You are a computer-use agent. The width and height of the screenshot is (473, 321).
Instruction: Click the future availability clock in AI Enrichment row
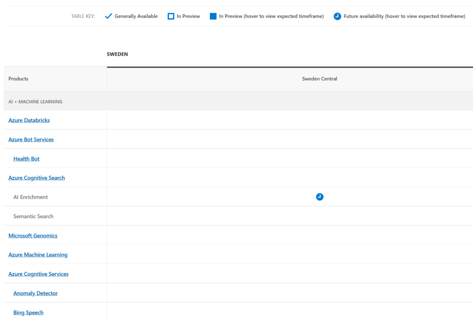point(320,197)
